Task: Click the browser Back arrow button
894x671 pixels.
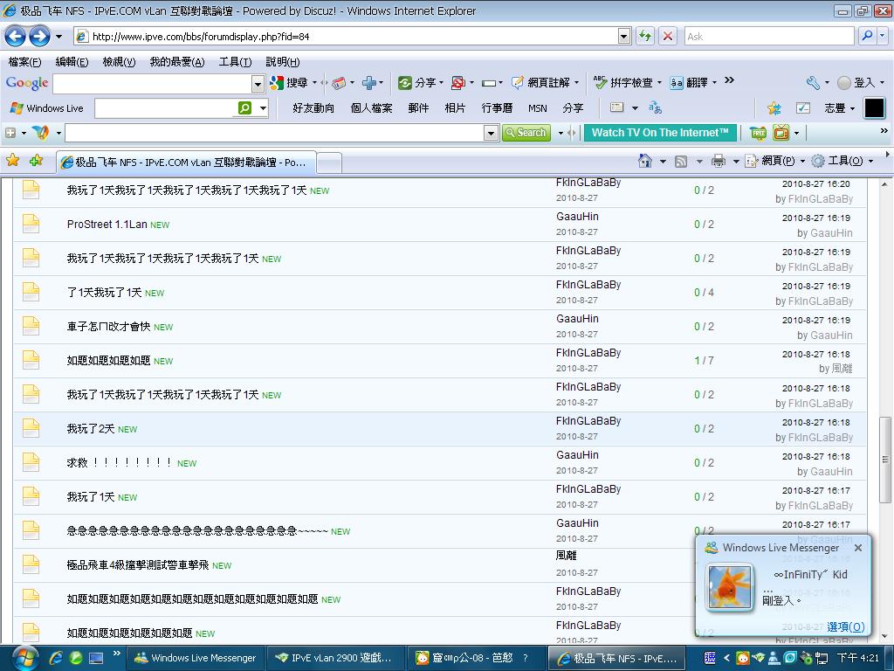Action: (16, 36)
